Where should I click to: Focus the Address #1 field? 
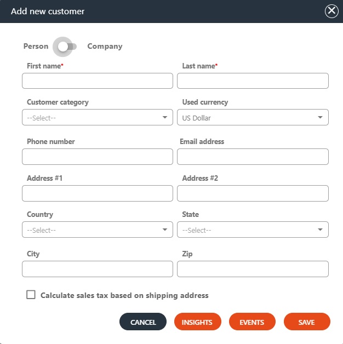[x=98, y=193]
